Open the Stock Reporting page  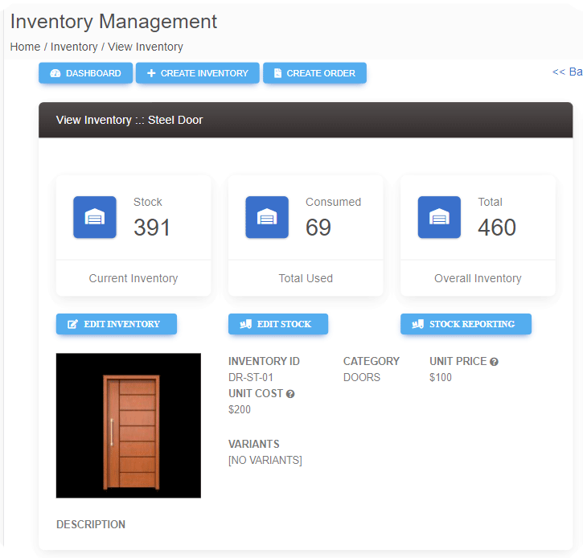click(x=466, y=324)
